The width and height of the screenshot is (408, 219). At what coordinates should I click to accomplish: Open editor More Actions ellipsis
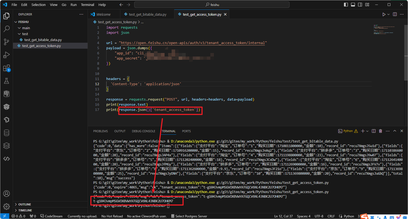pyautogui.click(x=402, y=14)
